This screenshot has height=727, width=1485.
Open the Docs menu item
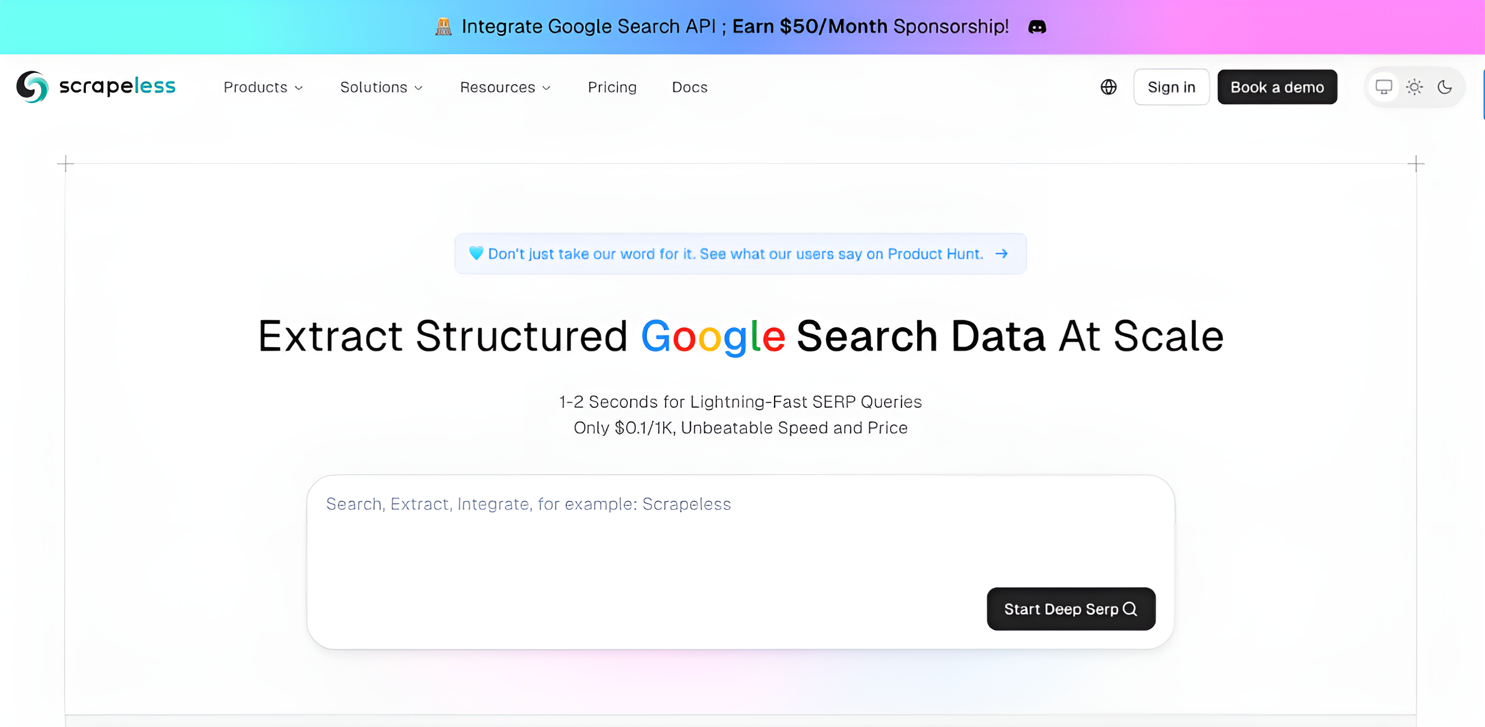click(x=689, y=87)
